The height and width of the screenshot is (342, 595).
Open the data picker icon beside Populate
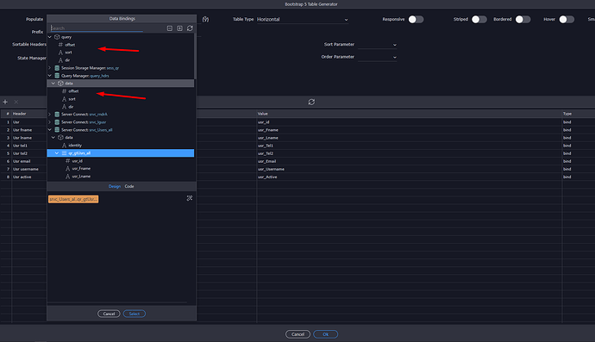tap(206, 19)
